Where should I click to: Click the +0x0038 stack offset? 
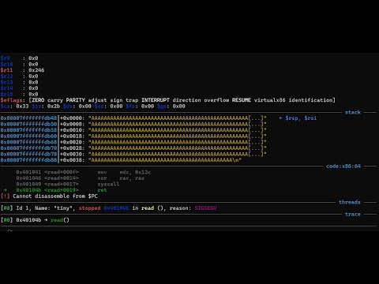(x=71, y=160)
